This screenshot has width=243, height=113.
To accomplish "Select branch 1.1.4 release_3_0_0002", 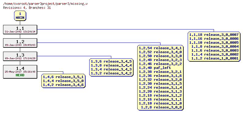I will pyautogui.click(x=215, y=54).
